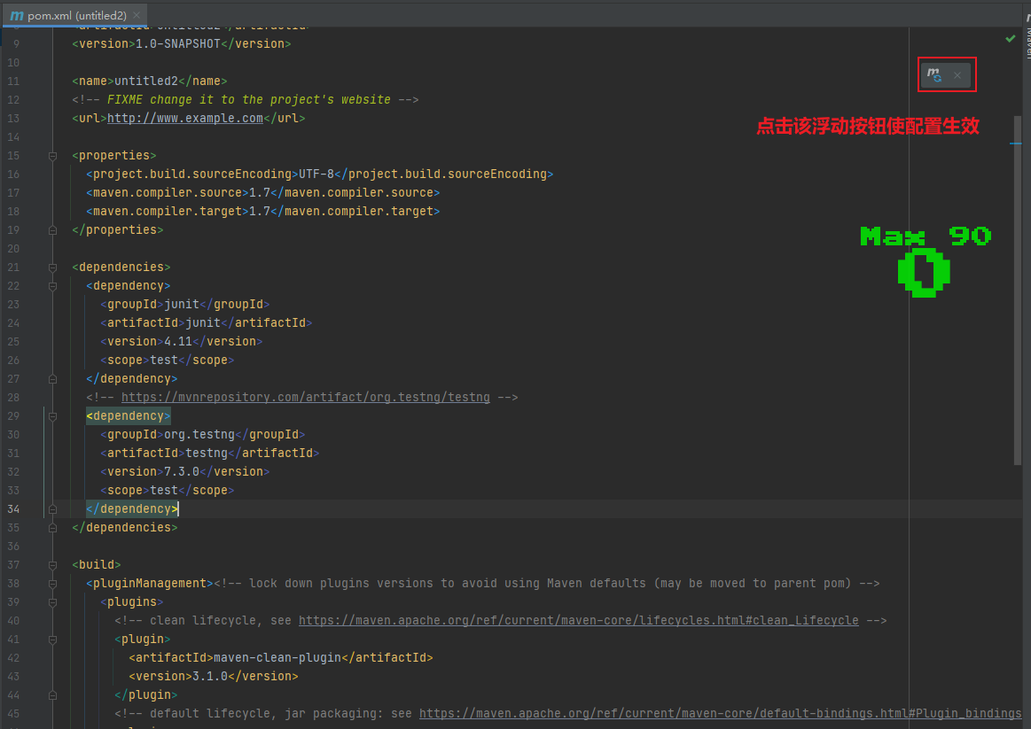Click the <groupId>org.testng</groupId> line
1031x729 pixels.
click(202, 435)
